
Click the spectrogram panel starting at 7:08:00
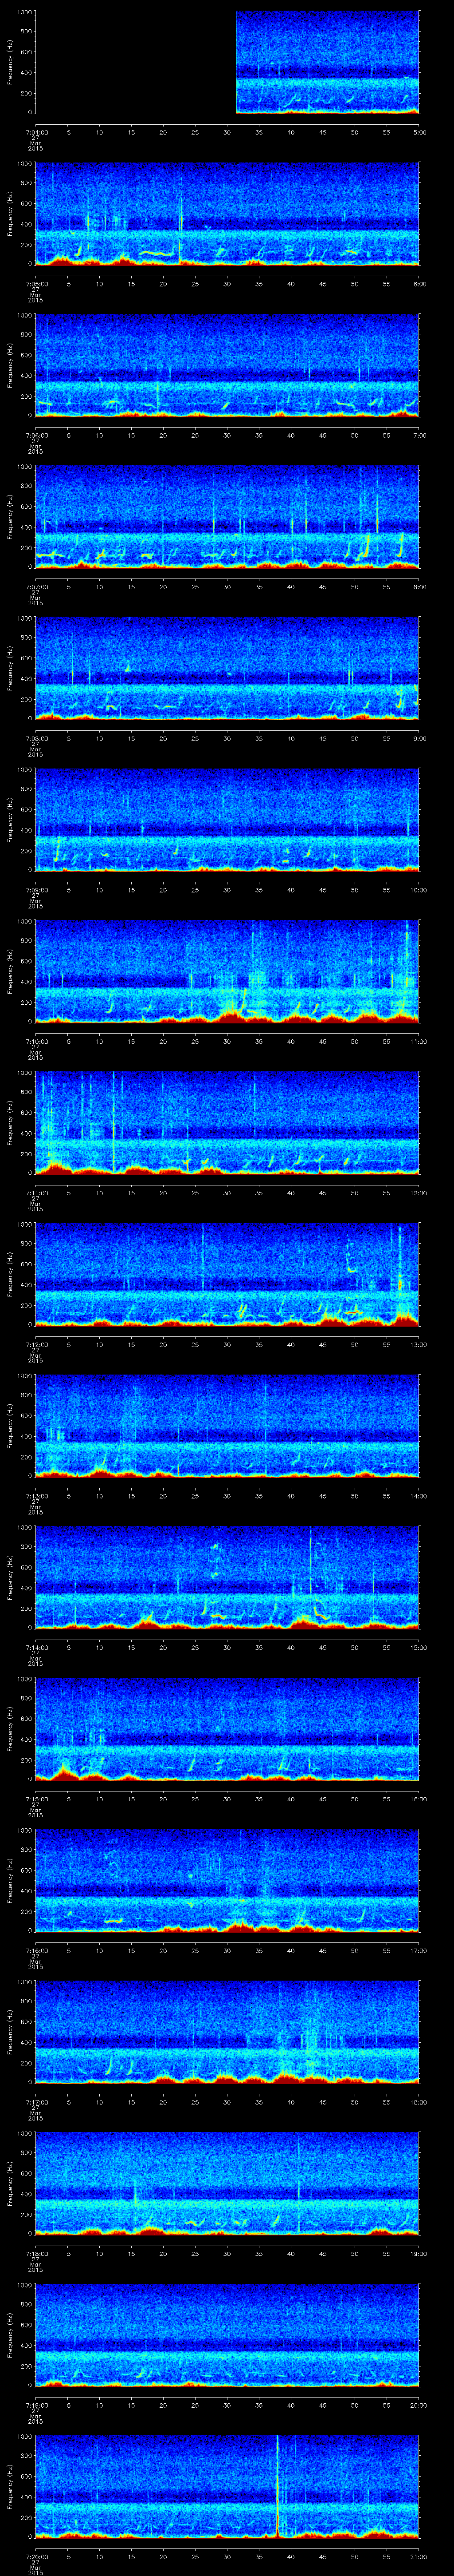click(227, 668)
